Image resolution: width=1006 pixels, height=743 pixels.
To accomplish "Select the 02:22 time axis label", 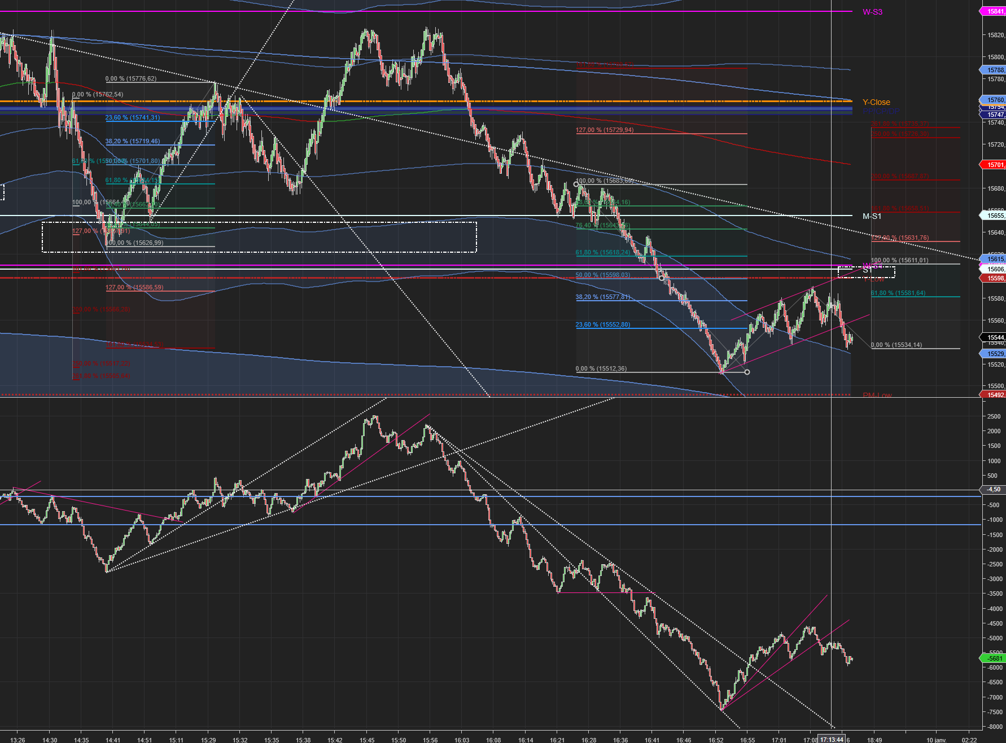I will (x=969, y=740).
